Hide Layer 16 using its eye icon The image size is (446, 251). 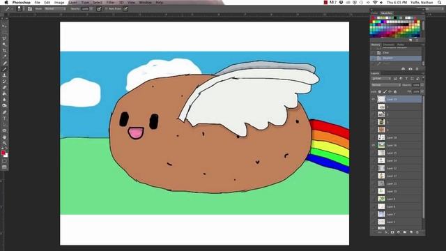(374, 145)
